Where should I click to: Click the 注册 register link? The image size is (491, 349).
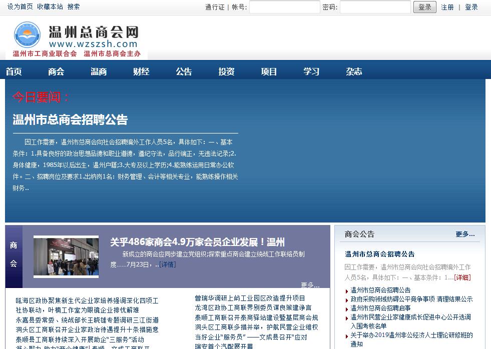click(447, 7)
